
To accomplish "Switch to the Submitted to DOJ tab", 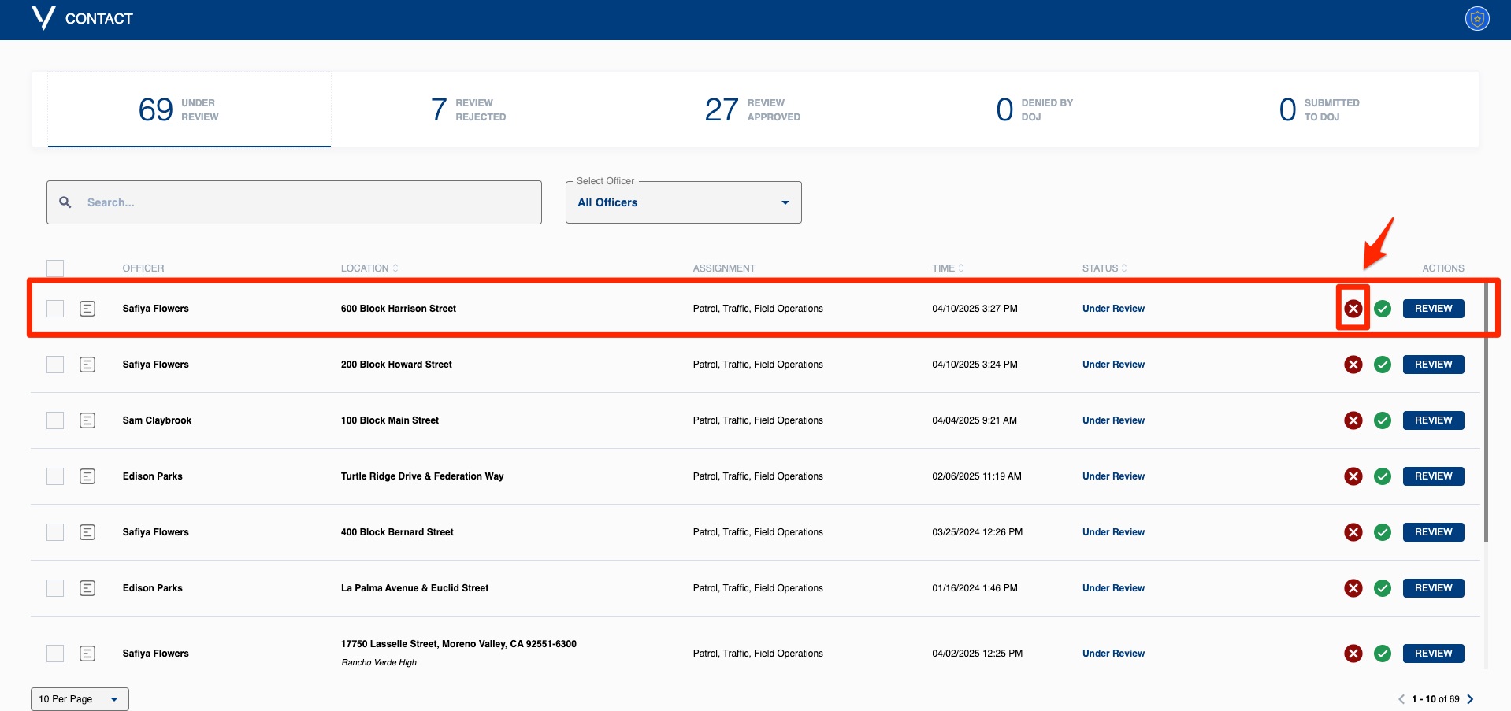I will 1320,109.
